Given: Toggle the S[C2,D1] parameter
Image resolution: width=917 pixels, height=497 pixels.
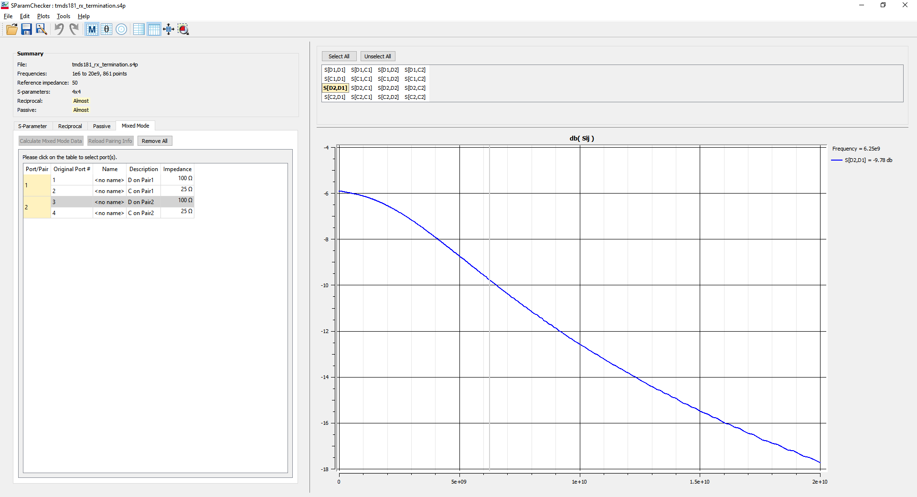Looking at the screenshot, I should point(335,97).
